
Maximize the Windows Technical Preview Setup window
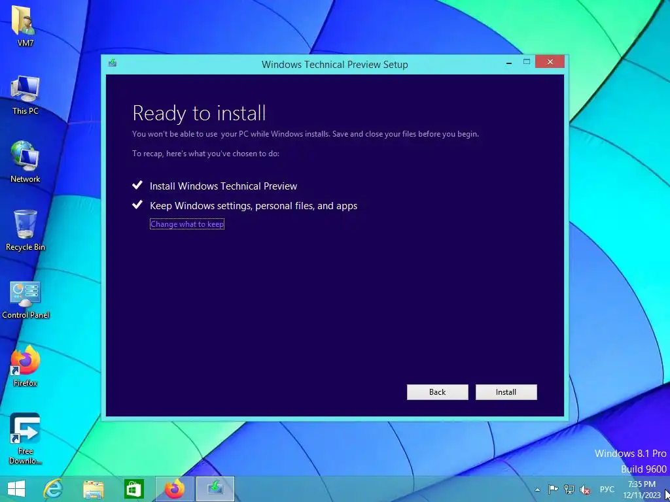point(527,62)
